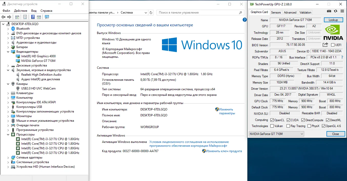The image size is (347, 181).
Task: Toggle the UEFI checkbox
Action: 333,45
